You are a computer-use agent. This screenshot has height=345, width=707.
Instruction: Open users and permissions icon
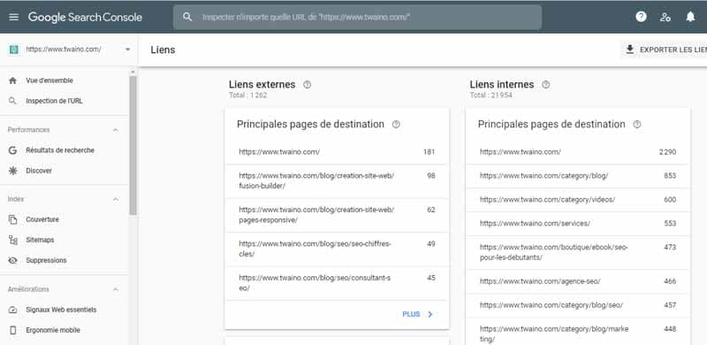coord(665,17)
